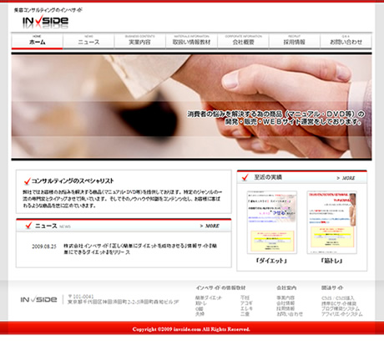Open the 「ダイエット」 site thumbnail

(272, 222)
